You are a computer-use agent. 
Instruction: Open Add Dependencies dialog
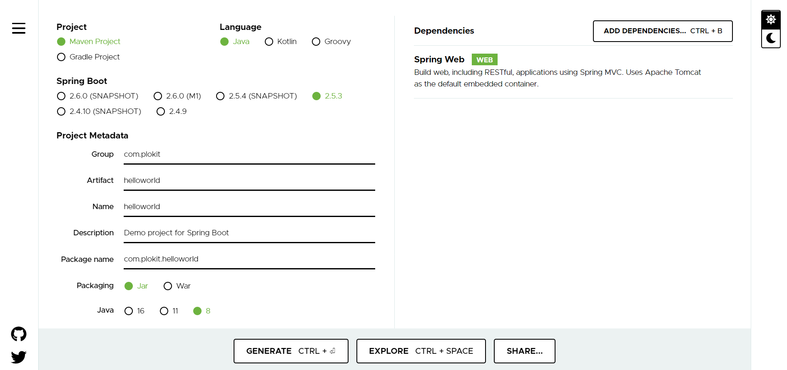point(662,31)
